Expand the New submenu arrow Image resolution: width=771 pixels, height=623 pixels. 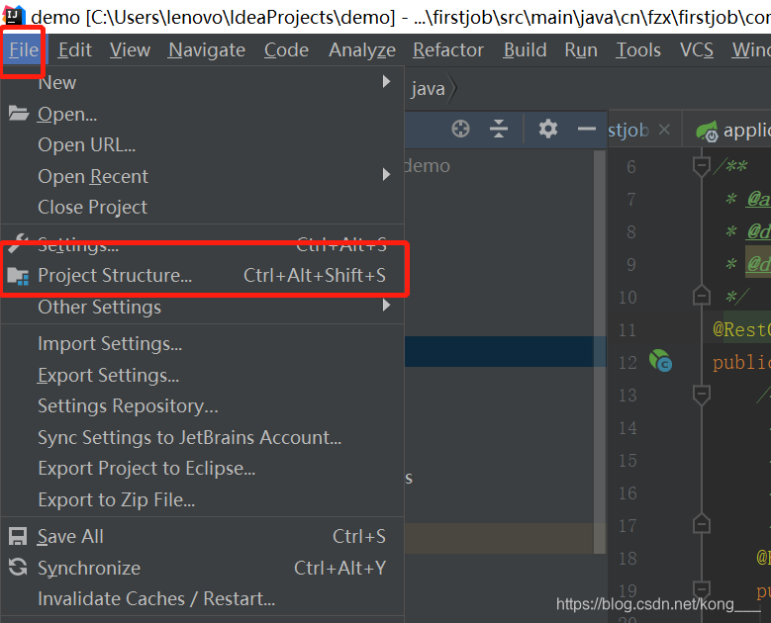tap(386, 81)
